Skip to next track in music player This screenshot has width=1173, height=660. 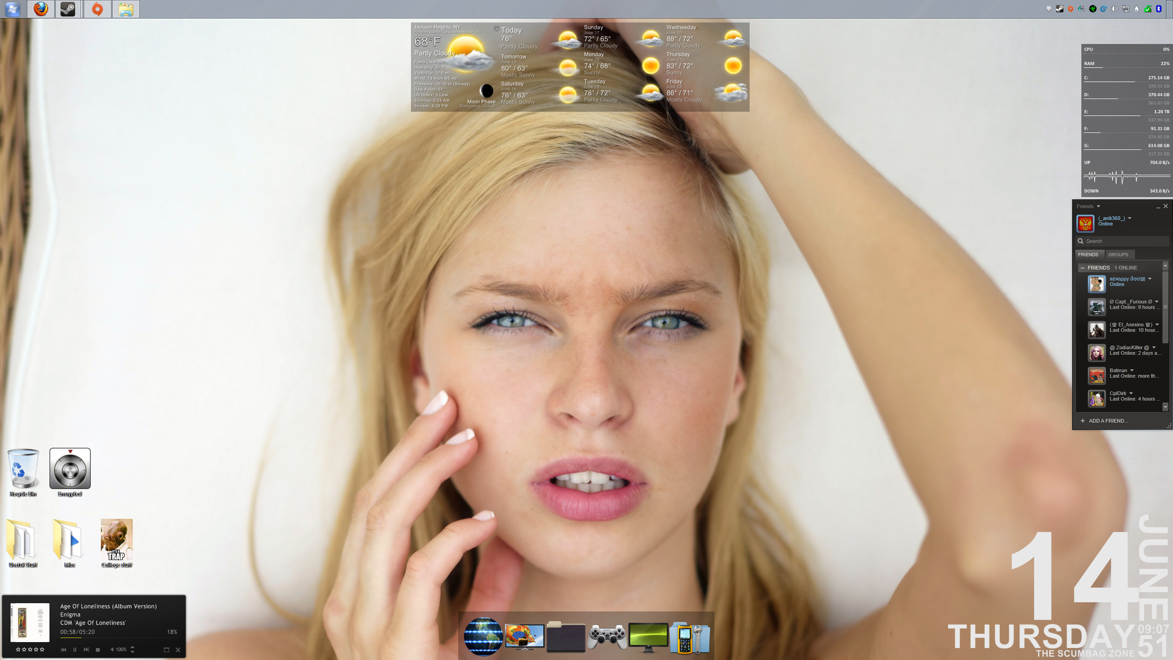(x=86, y=649)
